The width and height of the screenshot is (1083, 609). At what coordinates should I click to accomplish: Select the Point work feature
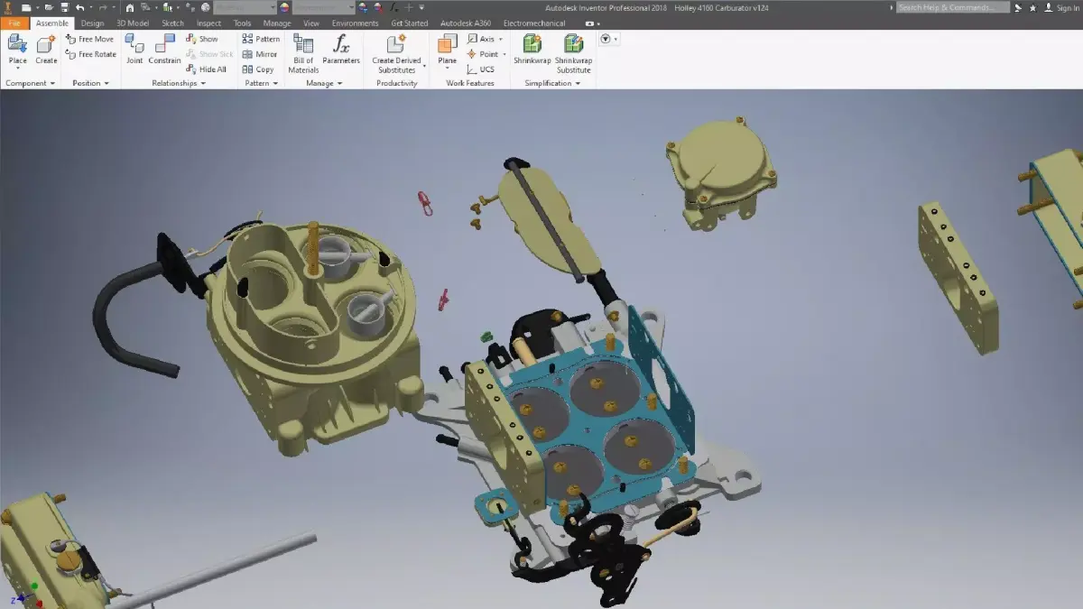[x=483, y=54]
